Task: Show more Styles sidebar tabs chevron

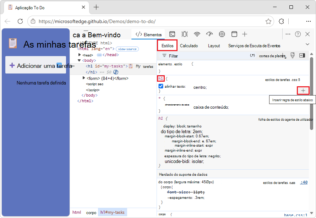Action: [x=307, y=44]
